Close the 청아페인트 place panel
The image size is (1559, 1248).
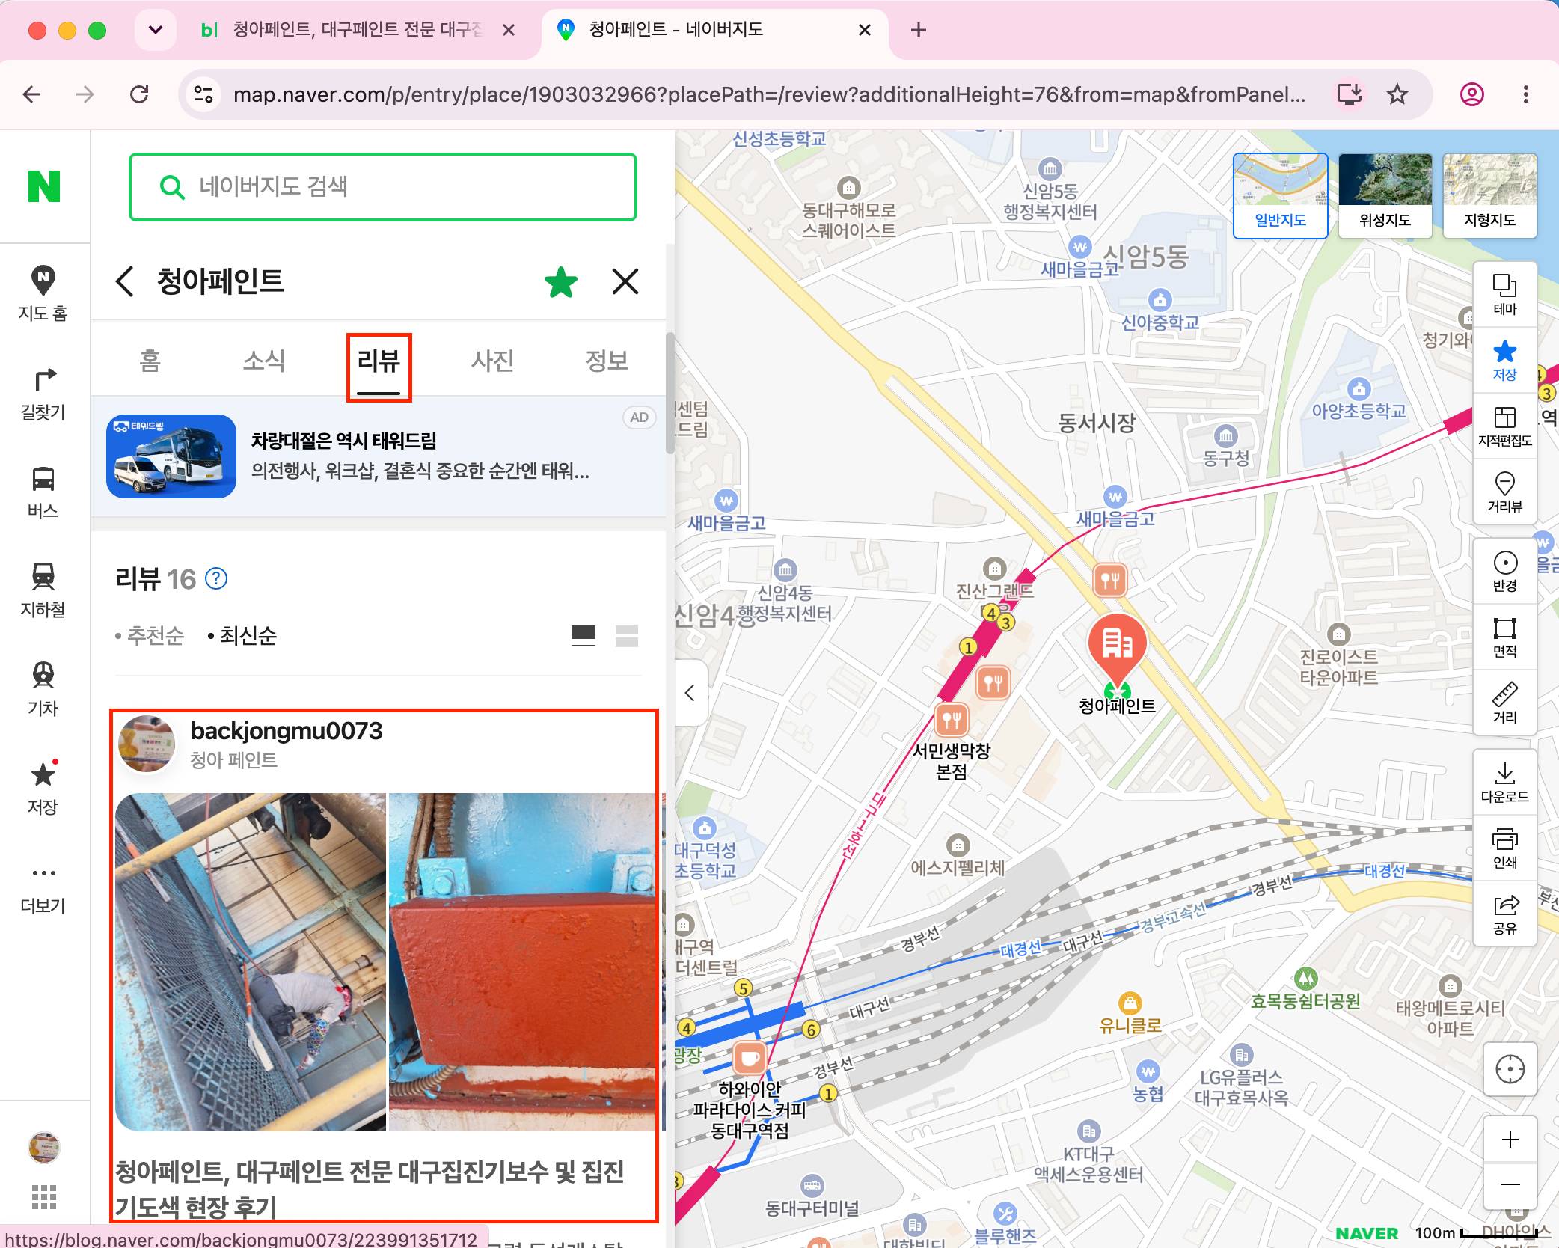click(x=625, y=281)
